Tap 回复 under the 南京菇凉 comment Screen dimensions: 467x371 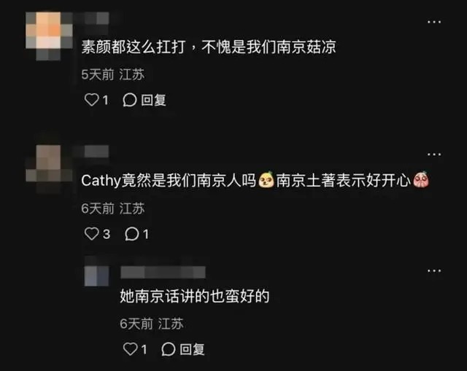coord(153,100)
